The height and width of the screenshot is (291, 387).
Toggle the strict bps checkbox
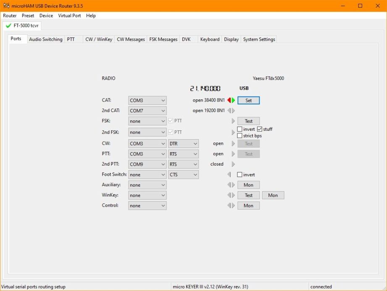click(x=240, y=136)
